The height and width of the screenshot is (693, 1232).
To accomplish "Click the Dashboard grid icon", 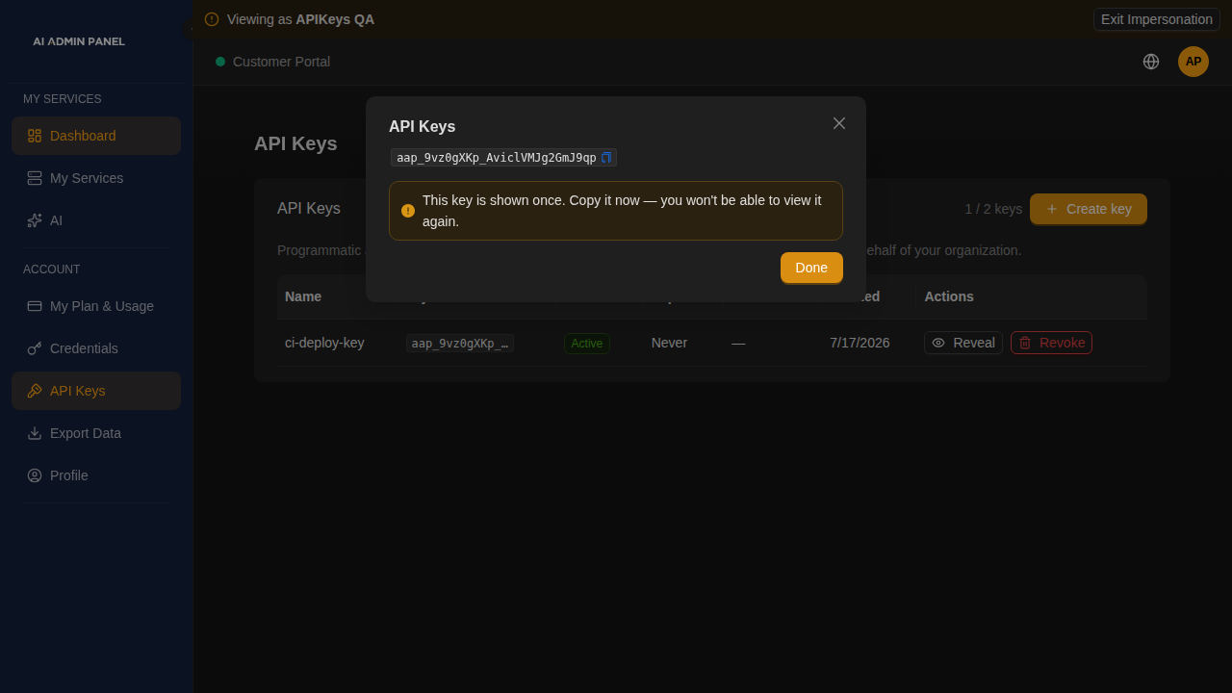I will coord(35,136).
